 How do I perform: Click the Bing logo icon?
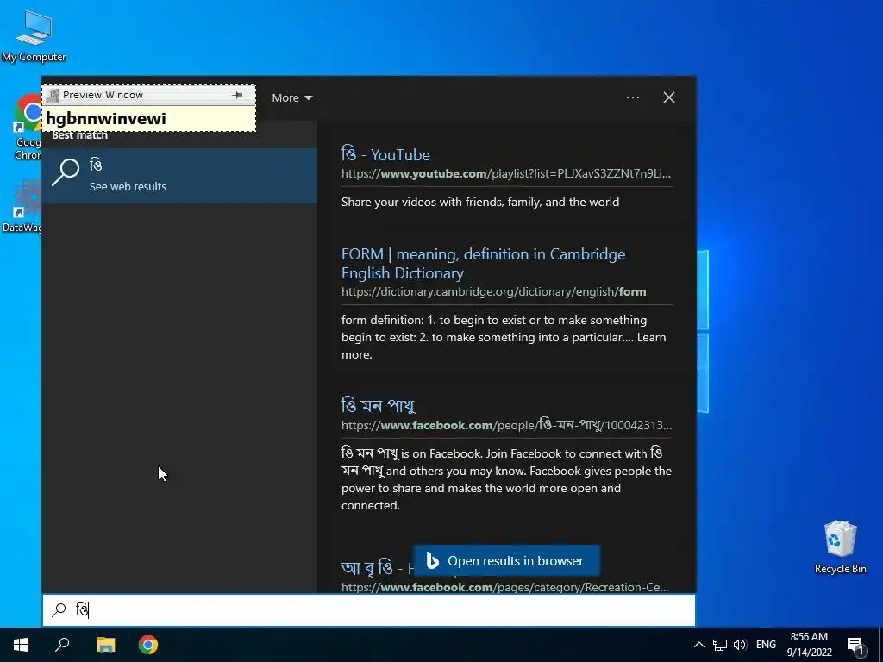pyautogui.click(x=433, y=560)
